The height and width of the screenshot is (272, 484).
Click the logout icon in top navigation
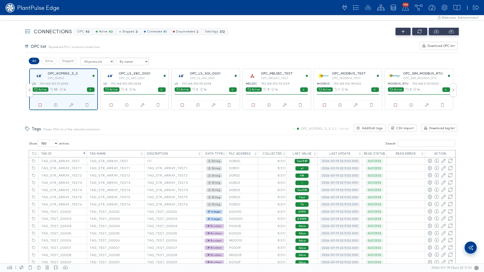coord(476,8)
